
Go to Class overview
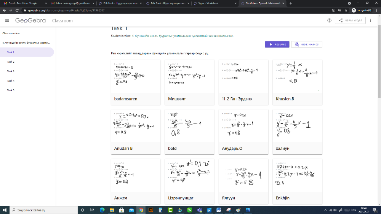click(x=11, y=33)
